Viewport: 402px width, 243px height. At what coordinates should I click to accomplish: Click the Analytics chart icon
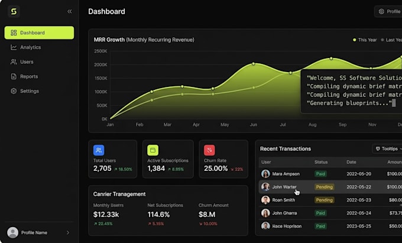(x=14, y=47)
